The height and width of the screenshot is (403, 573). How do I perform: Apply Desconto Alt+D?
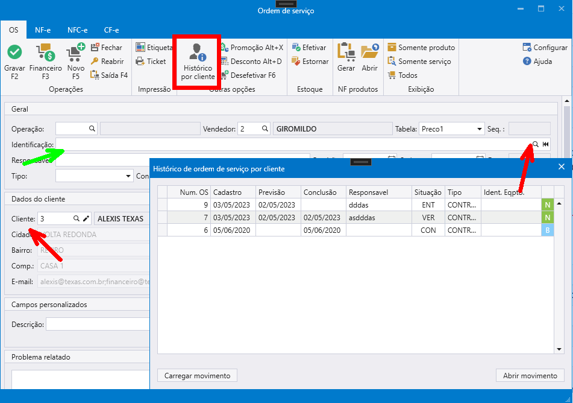point(251,62)
